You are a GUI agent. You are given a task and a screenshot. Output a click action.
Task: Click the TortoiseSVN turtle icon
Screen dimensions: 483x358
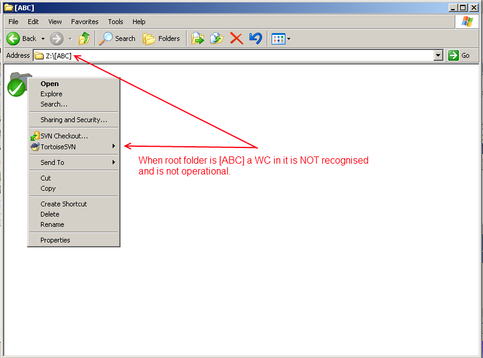click(x=35, y=147)
